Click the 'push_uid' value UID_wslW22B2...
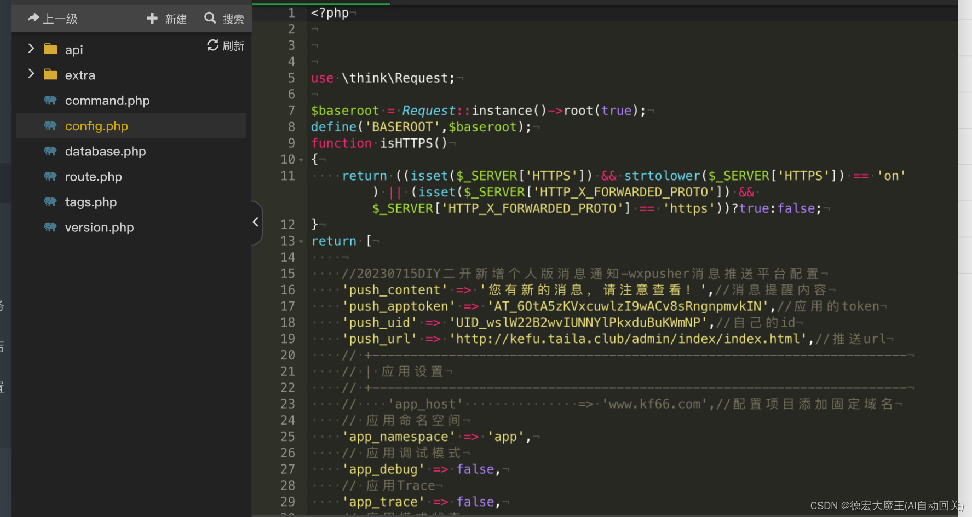This screenshot has height=517, width=972. click(x=578, y=323)
